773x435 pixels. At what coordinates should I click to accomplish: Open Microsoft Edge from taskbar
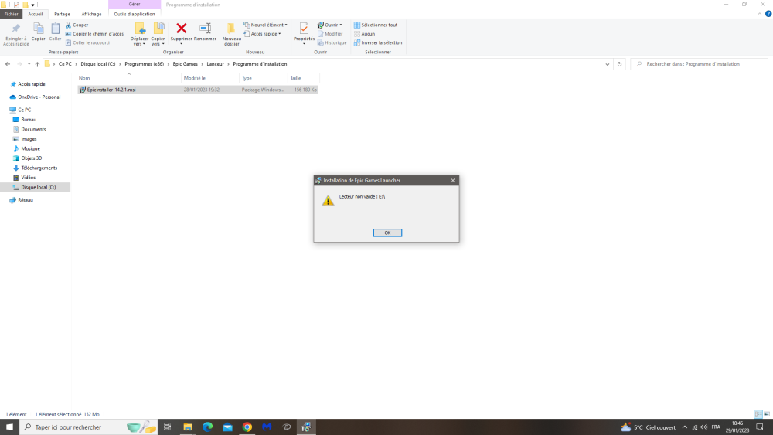(x=207, y=427)
